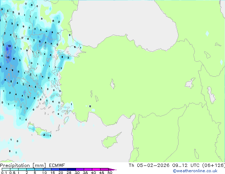The width and height of the screenshot is (225, 174).
Task: Click the 2 mm legend color swatch
Action: pos(31,169)
